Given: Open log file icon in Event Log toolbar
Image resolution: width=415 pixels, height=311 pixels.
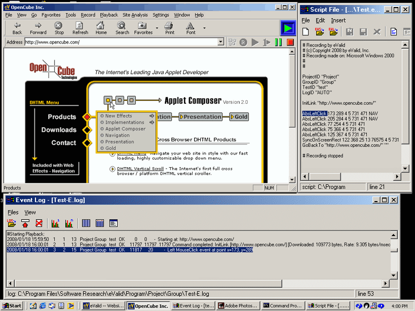Looking at the screenshot, I should pos(11,223).
